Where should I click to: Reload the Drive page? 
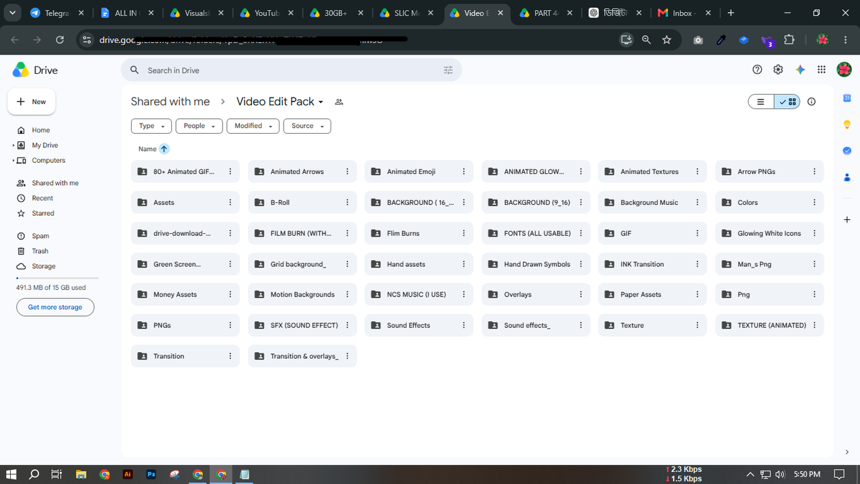60,40
